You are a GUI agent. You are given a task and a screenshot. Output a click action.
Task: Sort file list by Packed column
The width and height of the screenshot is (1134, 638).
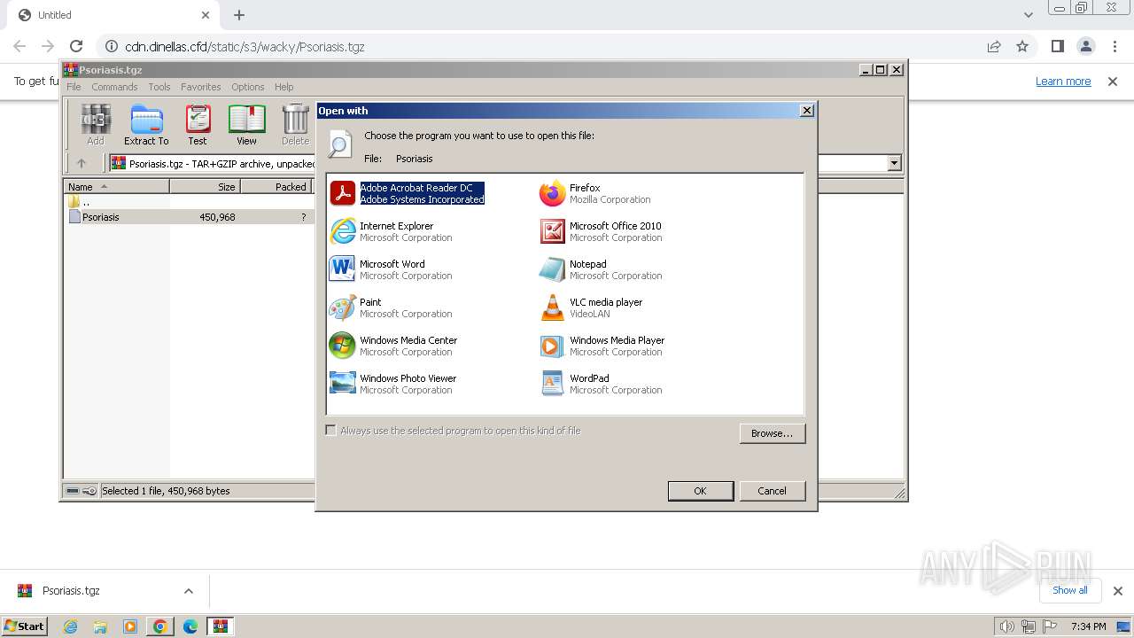click(x=276, y=186)
